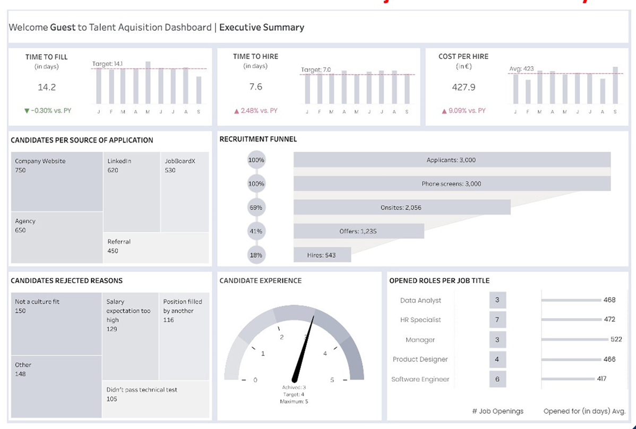Click the Referral tile showing 450
This screenshot has height=429, width=636.
(157, 248)
